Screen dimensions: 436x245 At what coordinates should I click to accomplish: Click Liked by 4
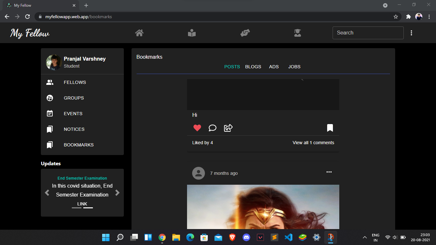202,143
